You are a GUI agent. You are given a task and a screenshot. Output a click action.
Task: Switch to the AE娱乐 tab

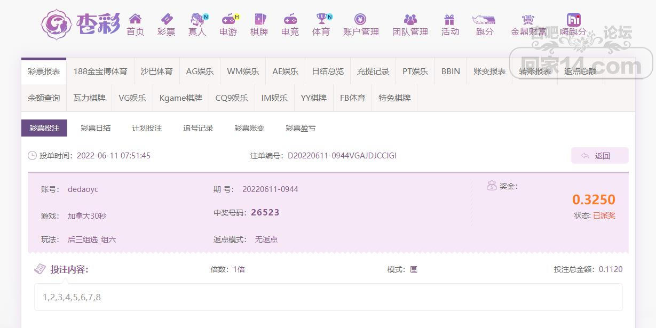click(286, 71)
